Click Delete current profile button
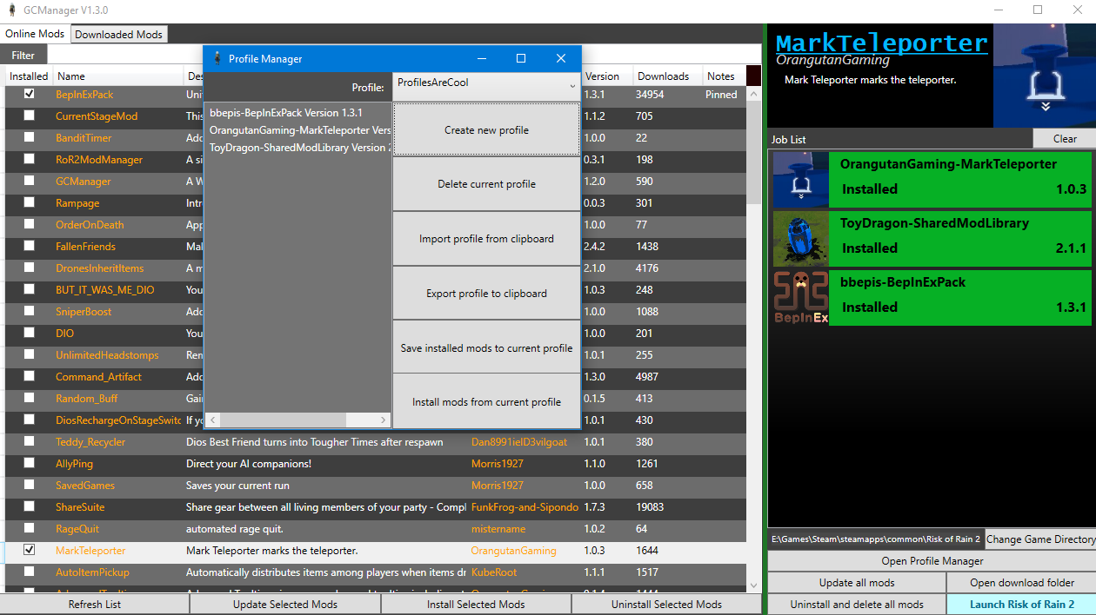1096x615 pixels. (486, 184)
